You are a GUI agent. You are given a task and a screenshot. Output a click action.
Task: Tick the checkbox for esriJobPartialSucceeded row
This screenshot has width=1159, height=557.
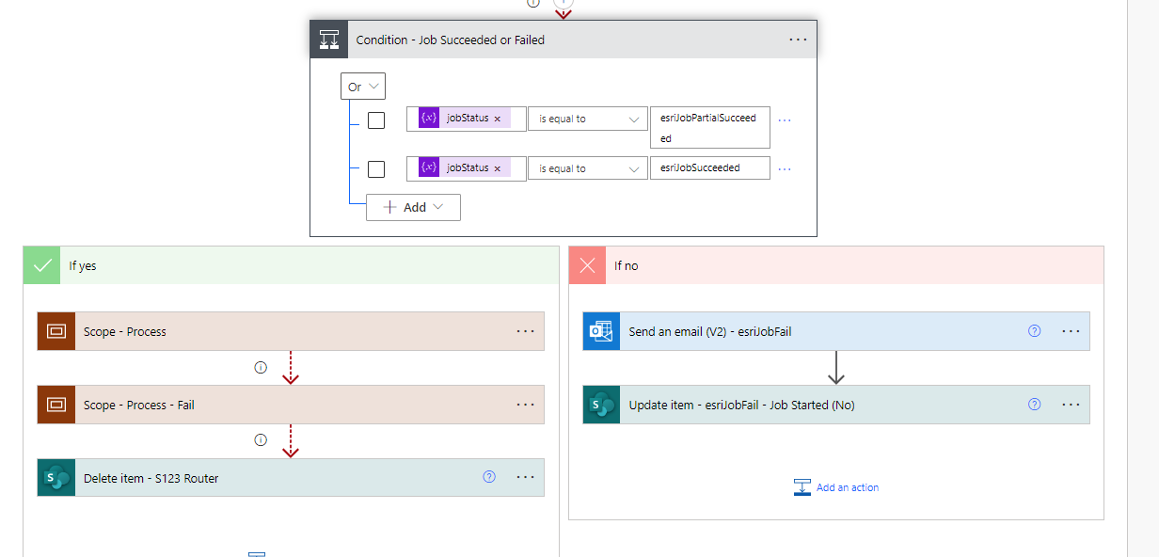click(376, 120)
